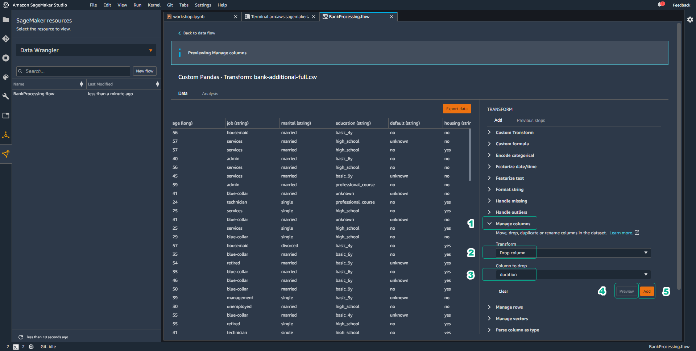Click the Clear button
This screenshot has height=351, width=696.
coord(503,291)
